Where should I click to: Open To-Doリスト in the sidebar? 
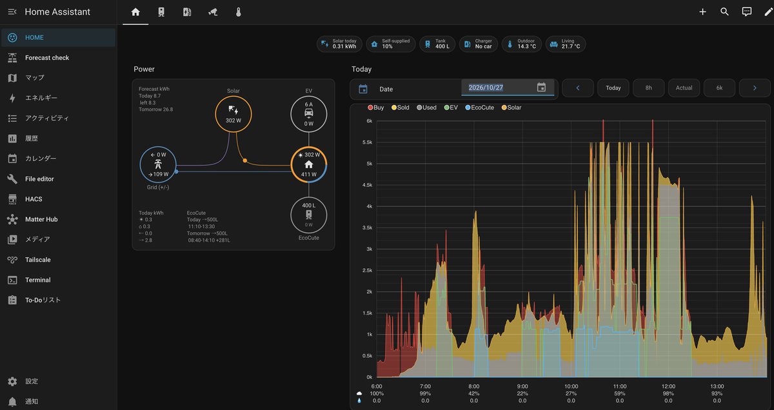59,300
